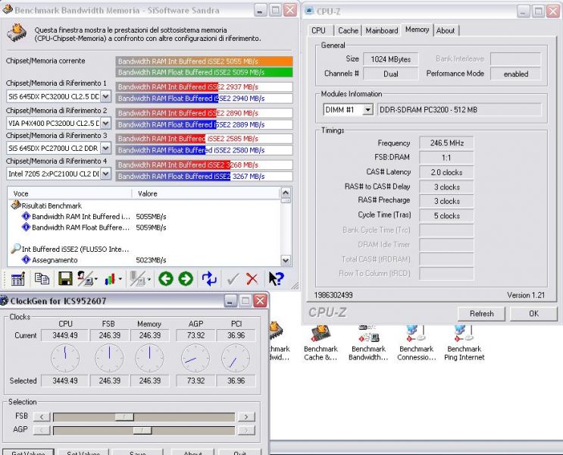Click the Valore column header
The width and height of the screenshot is (563, 455).
[205, 193]
